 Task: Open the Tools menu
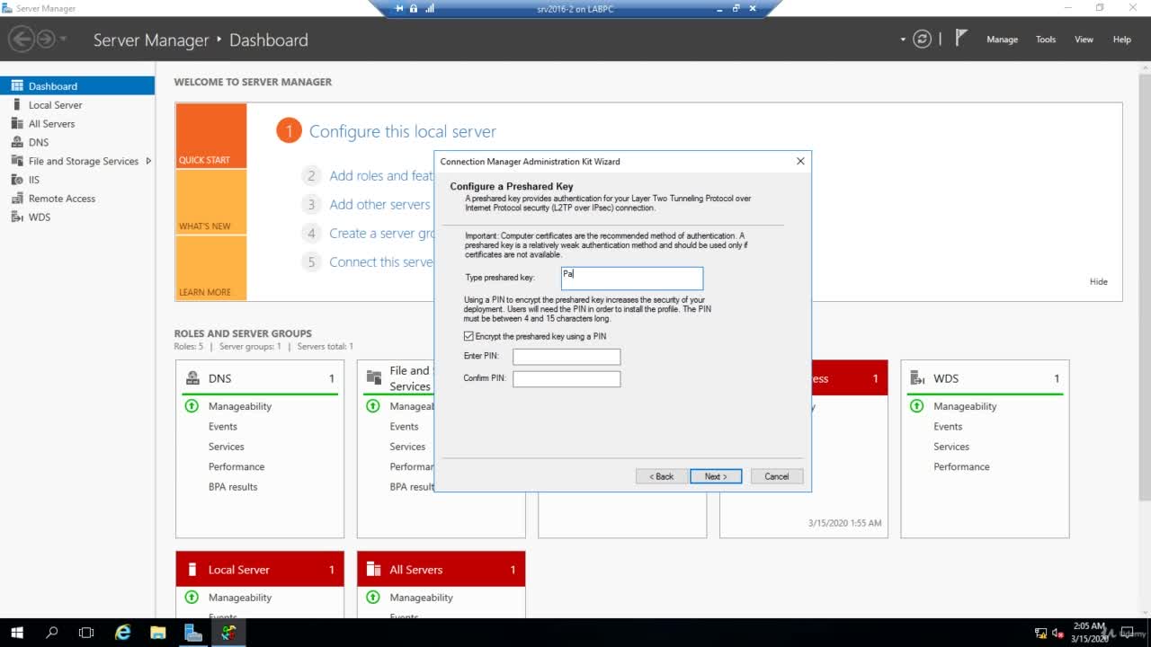click(x=1046, y=40)
